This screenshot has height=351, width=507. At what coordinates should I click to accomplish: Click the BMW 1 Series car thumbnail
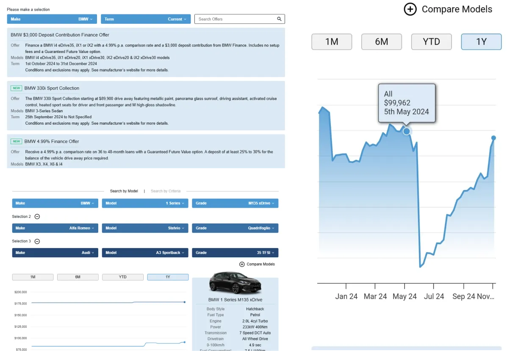pyautogui.click(x=235, y=282)
